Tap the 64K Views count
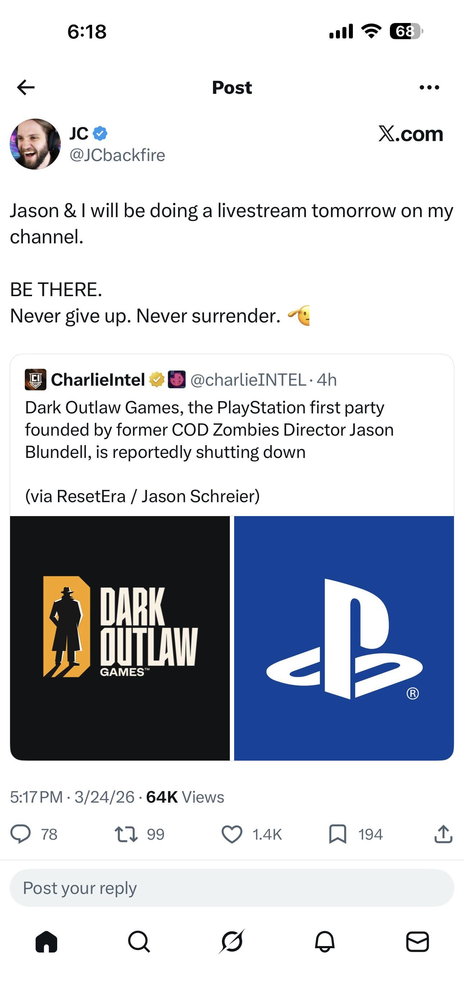The width and height of the screenshot is (464, 1005). 185,797
